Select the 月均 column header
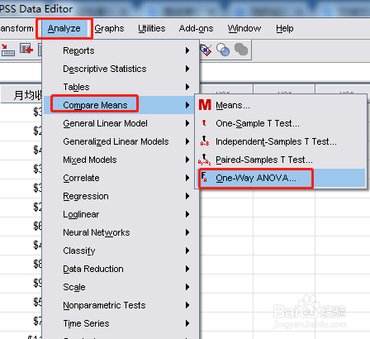Image resolution: width=370 pixels, height=339 pixels. click(x=21, y=94)
